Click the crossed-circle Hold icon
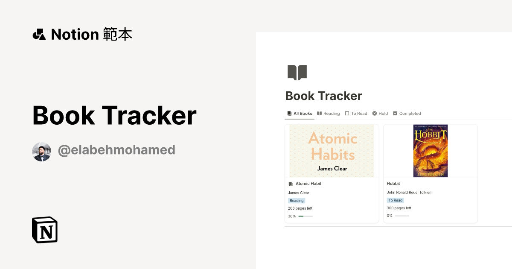The width and height of the screenshot is (512, 269). click(373, 113)
